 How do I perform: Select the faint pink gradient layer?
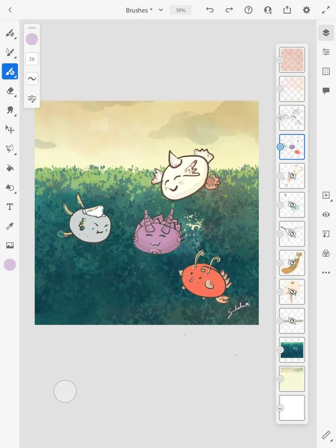coord(292,89)
